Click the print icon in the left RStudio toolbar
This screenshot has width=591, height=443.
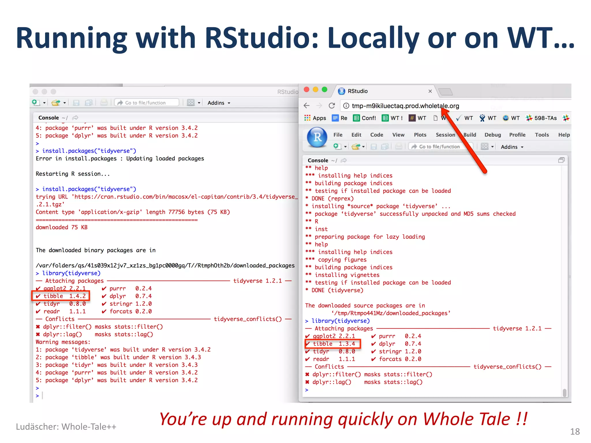[x=104, y=103]
